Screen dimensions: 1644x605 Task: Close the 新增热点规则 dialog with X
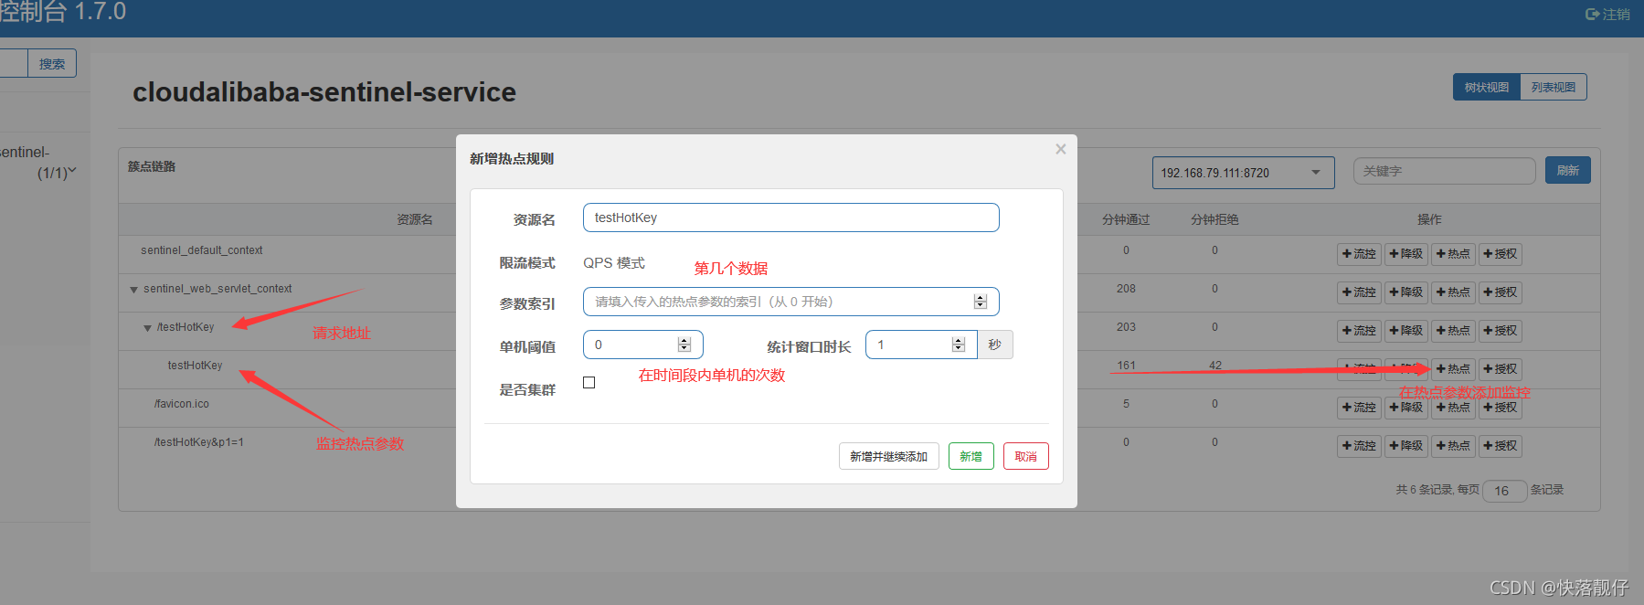click(x=1060, y=149)
